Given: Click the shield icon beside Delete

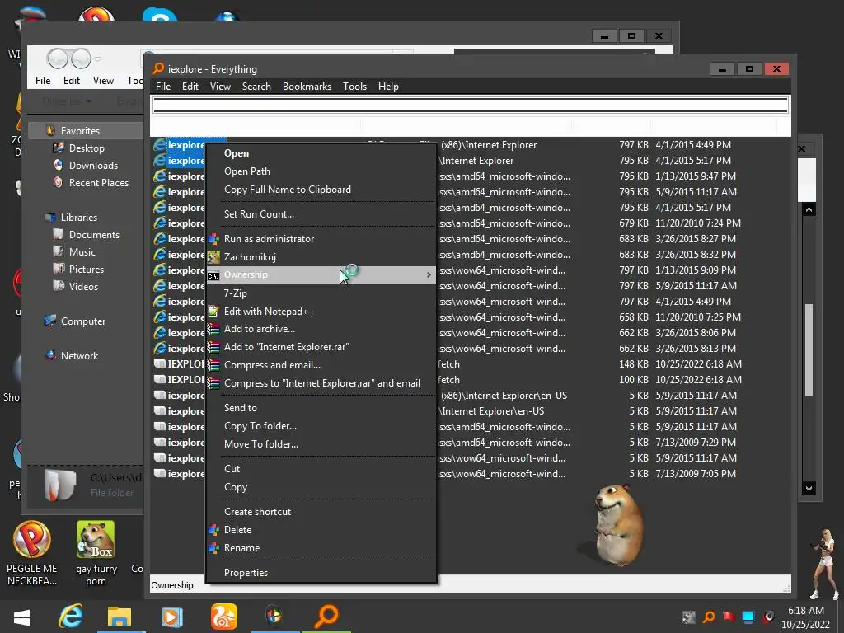Looking at the screenshot, I should tap(213, 530).
